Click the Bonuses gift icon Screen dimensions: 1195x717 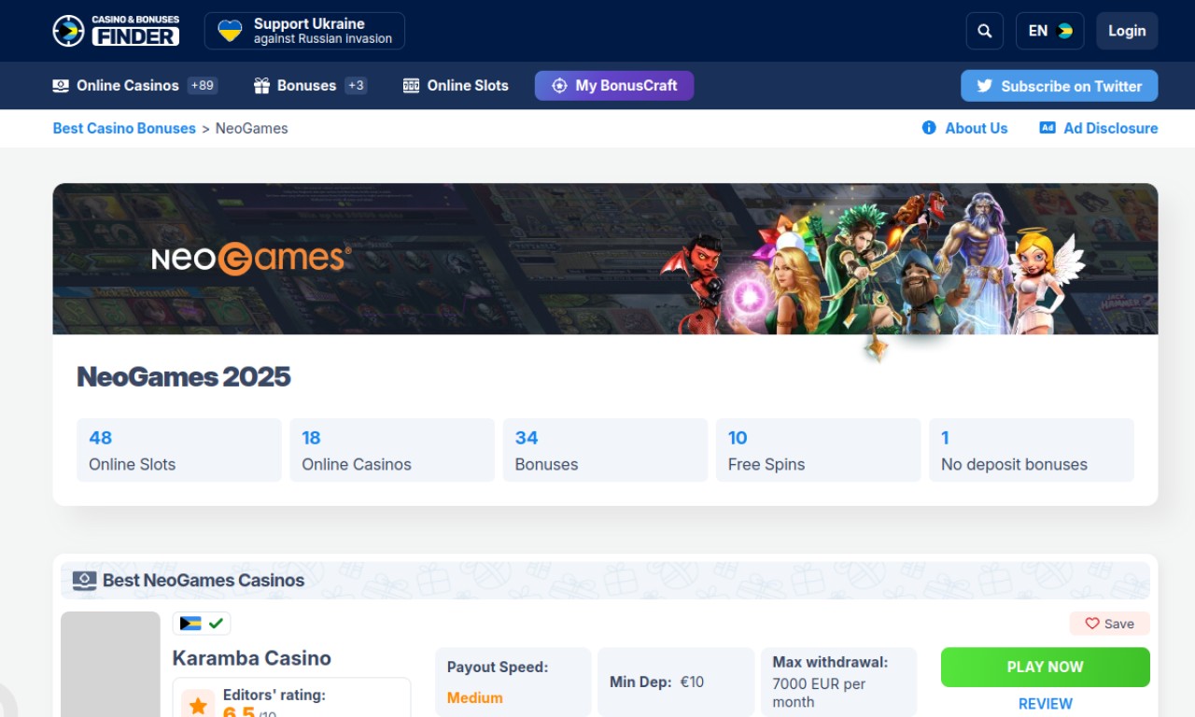(261, 86)
